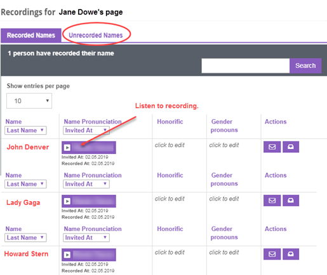Image resolution: width=327 pixels, height=275 pixels.
Task: Click inbox tray icon for Howard Stern
Action: pyautogui.click(x=291, y=254)
